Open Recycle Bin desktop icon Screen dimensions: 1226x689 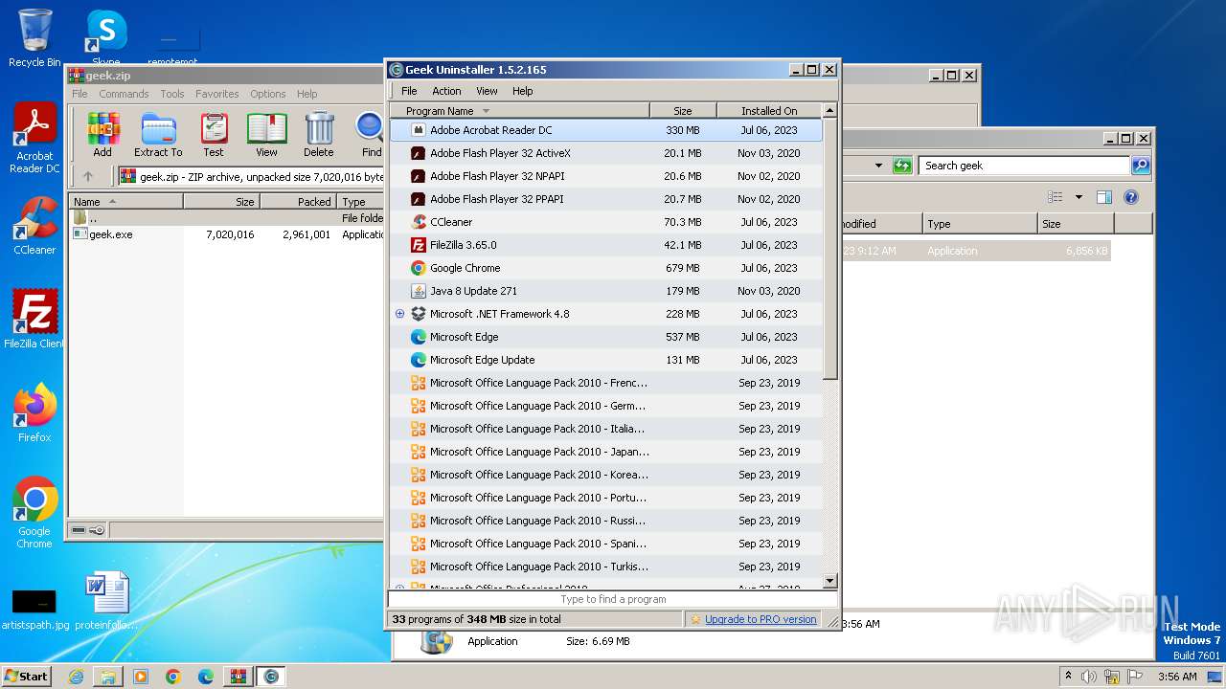(x=34, y=38)
